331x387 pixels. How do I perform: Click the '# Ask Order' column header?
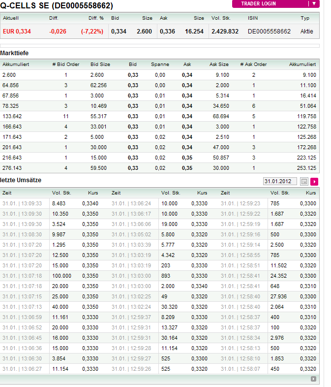[253, 64]
